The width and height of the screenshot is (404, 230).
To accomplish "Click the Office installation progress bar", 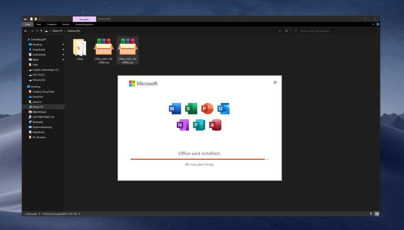I will (200, 159).
